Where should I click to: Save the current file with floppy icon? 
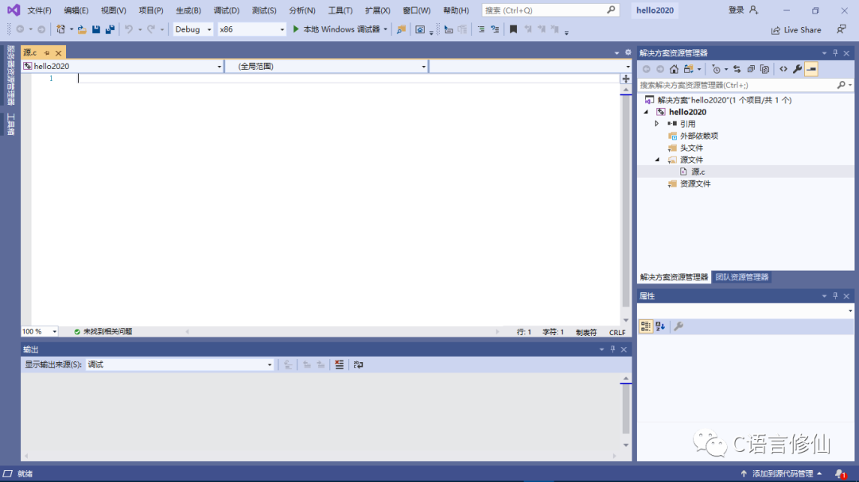(96, 29)
